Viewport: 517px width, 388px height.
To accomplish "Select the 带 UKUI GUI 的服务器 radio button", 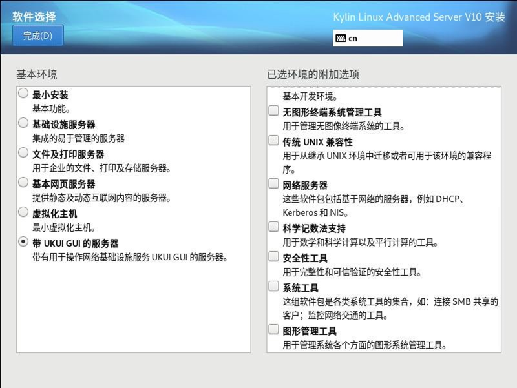I will (23, 241).
